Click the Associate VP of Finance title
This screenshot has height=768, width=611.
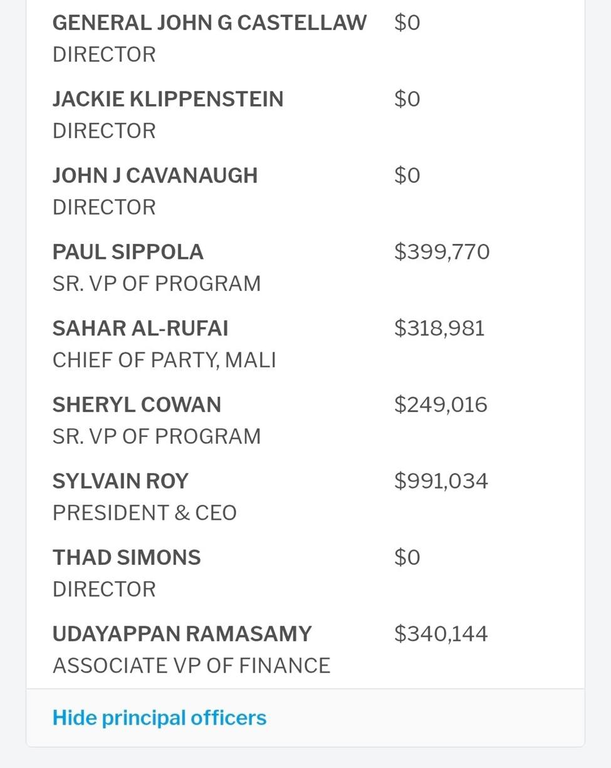[191, 666]
